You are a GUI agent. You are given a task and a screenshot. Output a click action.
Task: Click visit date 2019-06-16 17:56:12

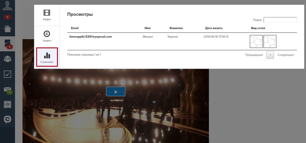[216, 37]
